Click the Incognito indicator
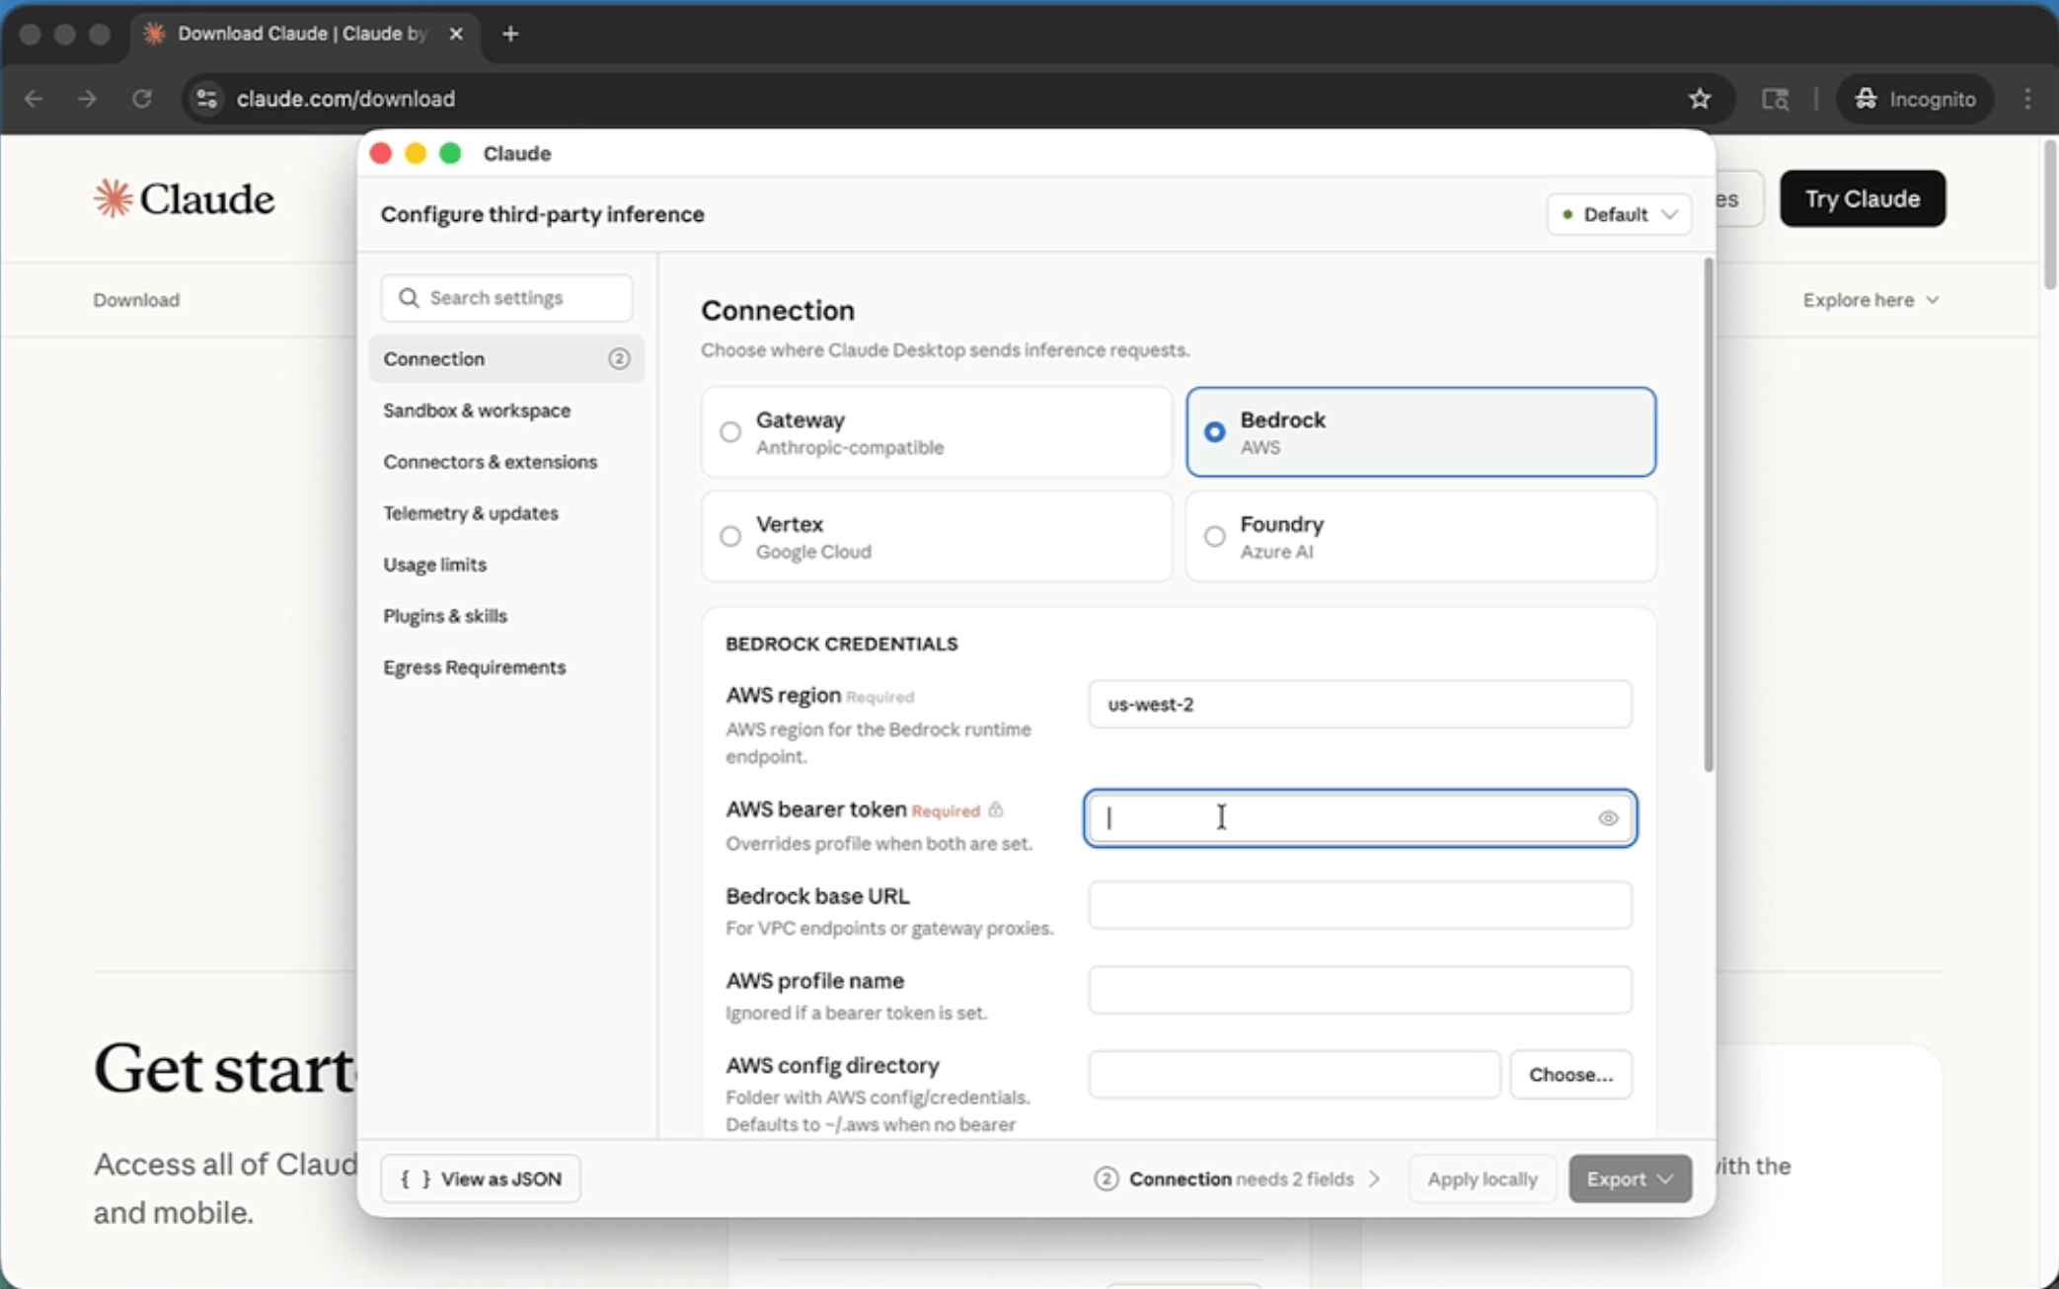This screenshot has height=1289, width=2059. click(1914, 99)
